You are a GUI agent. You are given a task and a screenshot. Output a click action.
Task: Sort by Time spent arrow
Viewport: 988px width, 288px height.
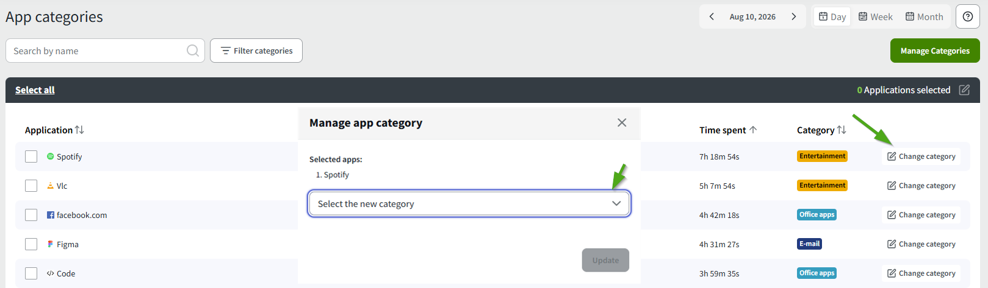753,130
